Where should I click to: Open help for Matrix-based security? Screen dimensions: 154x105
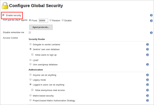[x=147, y=96]
